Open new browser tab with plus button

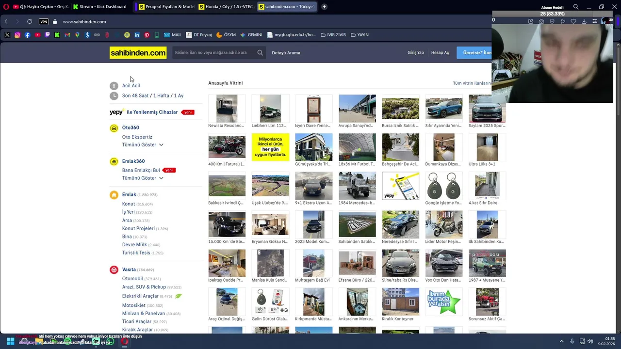tap(324, 7)
